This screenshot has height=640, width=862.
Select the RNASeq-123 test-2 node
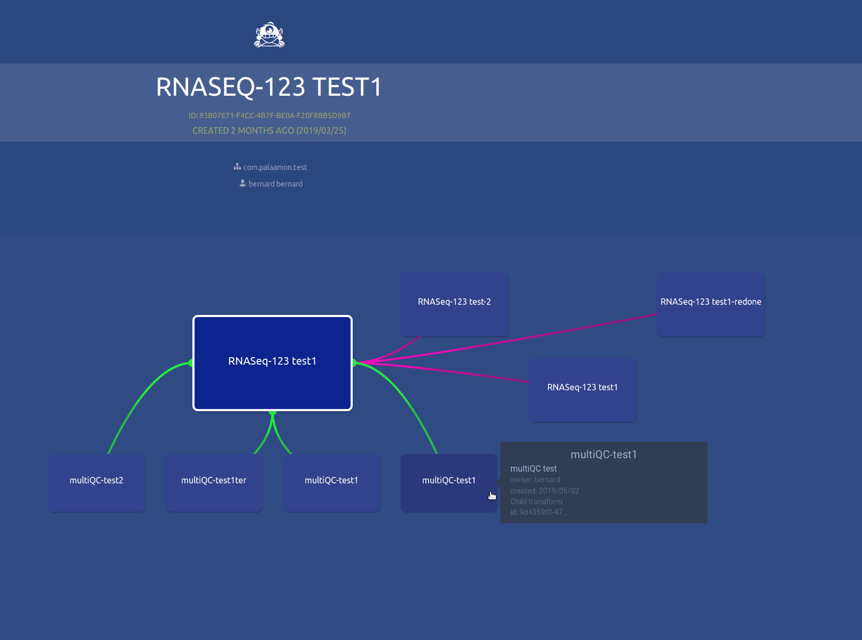[x=454, y=304]
